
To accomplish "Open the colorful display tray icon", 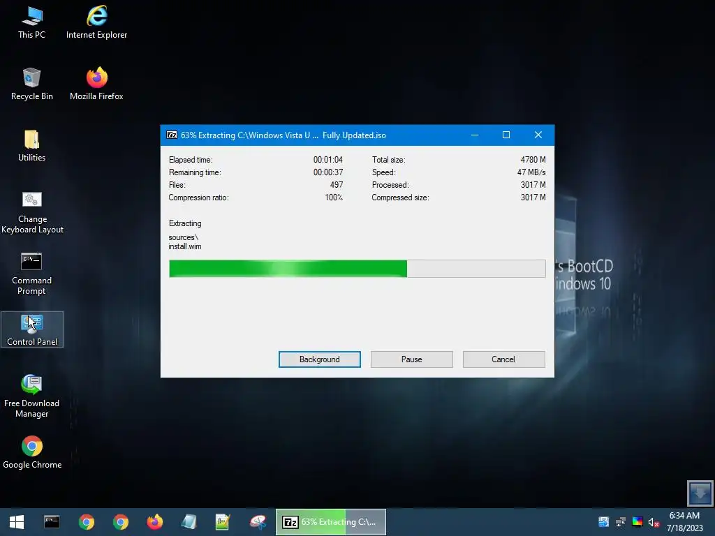I will pos(637,522).
